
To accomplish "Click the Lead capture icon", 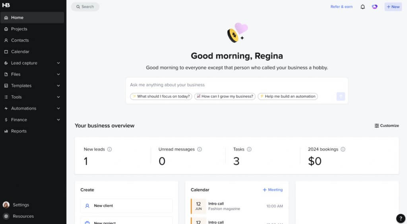I will (x=6, y=63).
